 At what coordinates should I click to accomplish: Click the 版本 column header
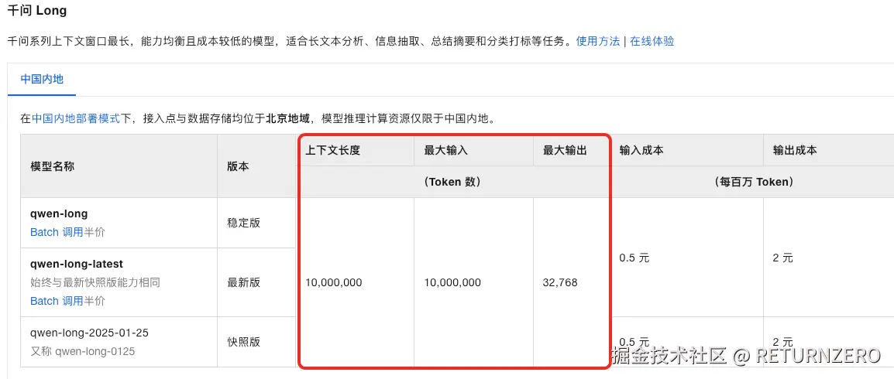coord(238,167)
